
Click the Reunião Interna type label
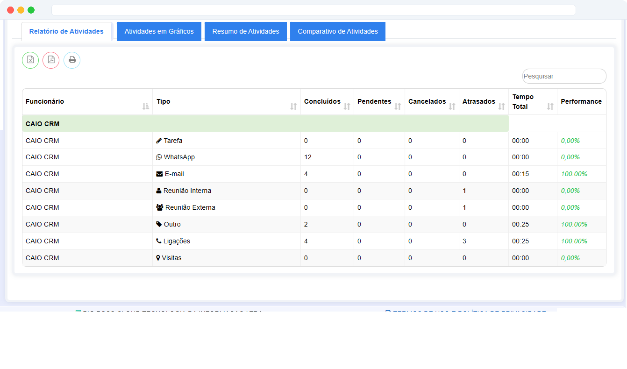187,191
